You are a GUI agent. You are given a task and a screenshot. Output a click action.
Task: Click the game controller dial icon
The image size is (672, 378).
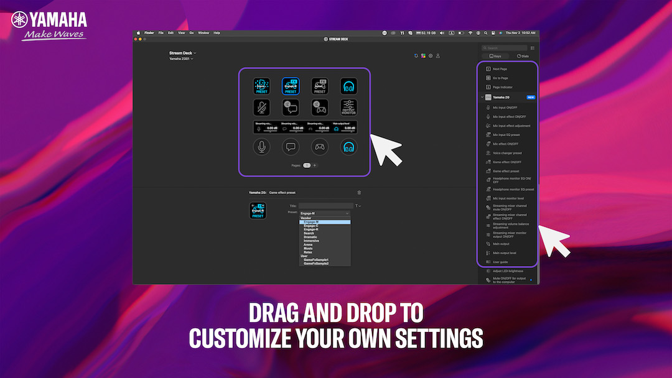coord(320,147)
